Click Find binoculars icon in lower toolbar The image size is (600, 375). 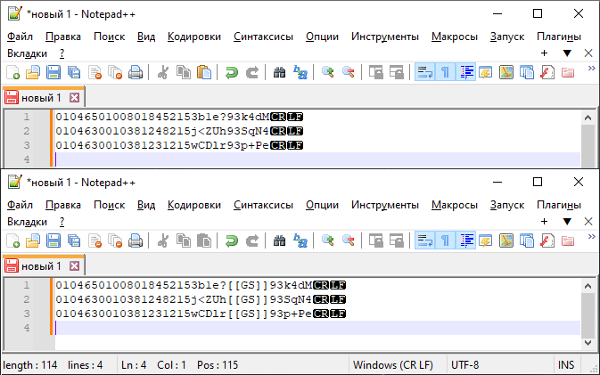(x=279, y=240)
